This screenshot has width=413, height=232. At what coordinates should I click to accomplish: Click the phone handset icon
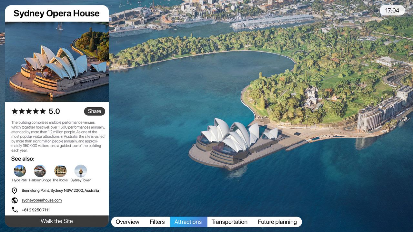tap(15, 210)
